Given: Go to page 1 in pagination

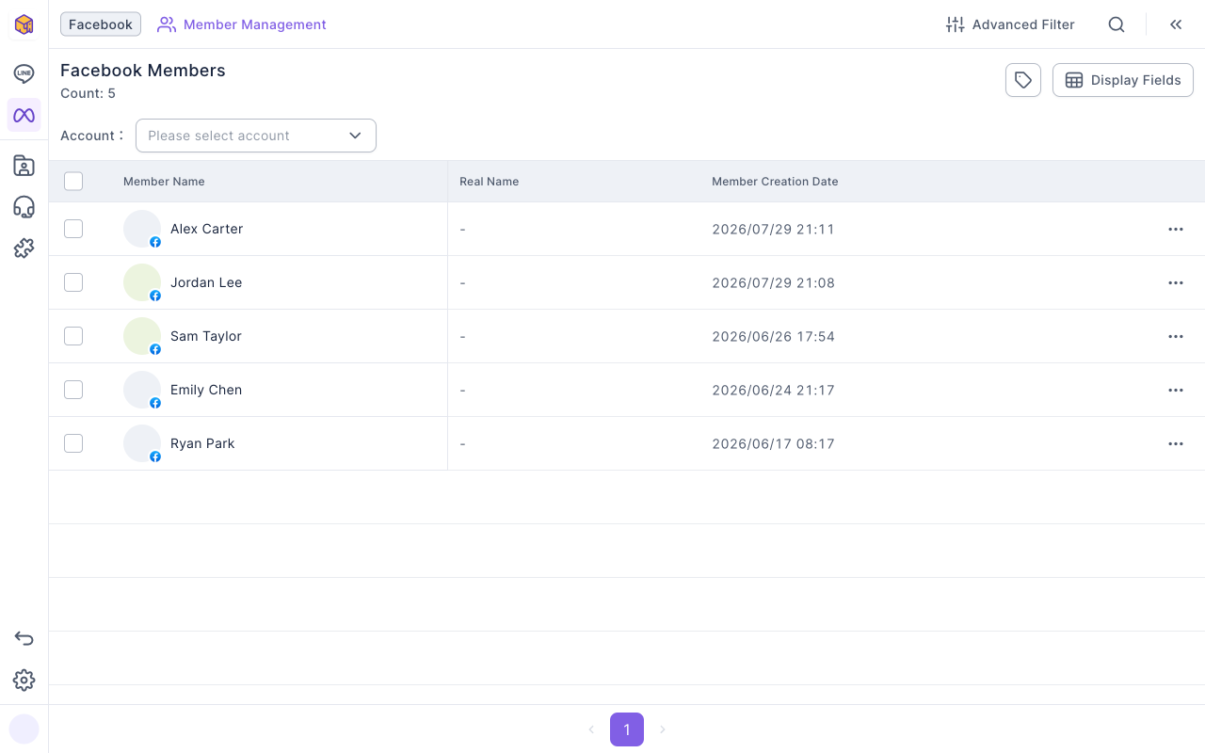Looking at the screenshot, I should pos(627,729).
